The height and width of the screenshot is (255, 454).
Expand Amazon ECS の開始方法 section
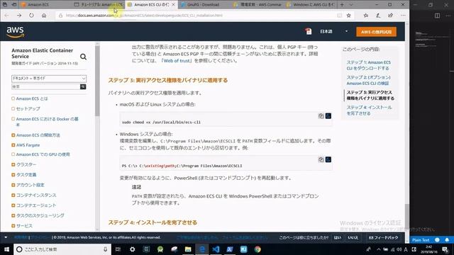click(13, 135)
